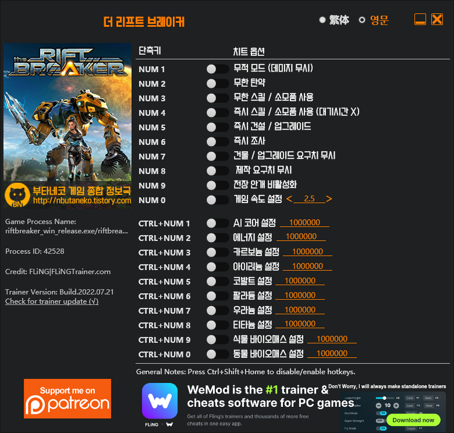
Task: Click the 치트 옵션 column header
Action: tap(249, 52)
